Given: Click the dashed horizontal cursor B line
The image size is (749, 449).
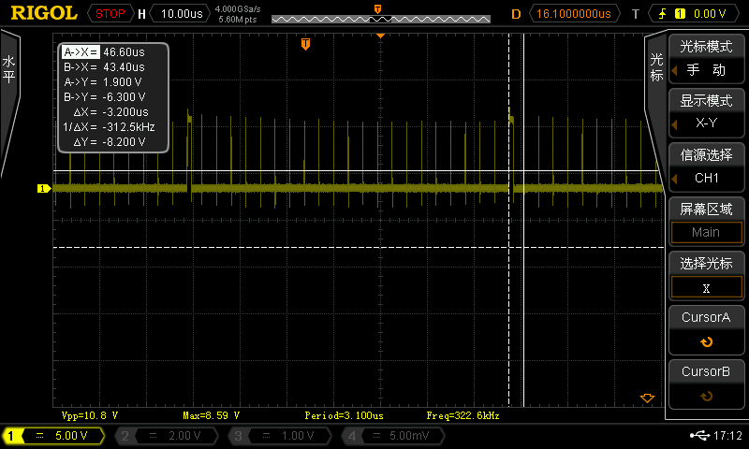Looking at the screenshot, I should tap(359, 247).
